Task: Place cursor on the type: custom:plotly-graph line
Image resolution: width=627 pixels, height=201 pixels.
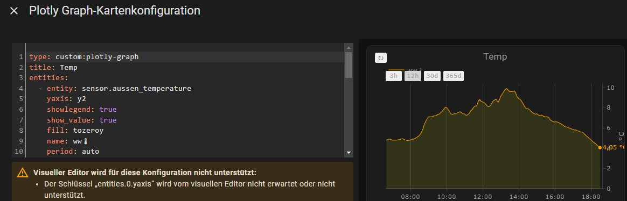Action: pos(84,56)
